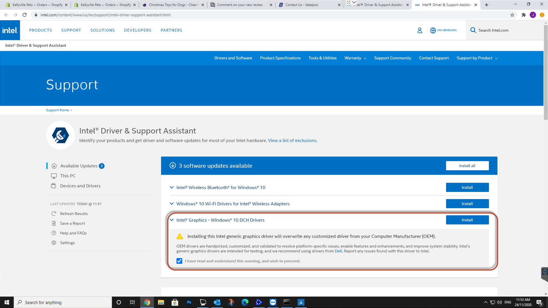Click the Windows Search for anything box

point(63,302)
